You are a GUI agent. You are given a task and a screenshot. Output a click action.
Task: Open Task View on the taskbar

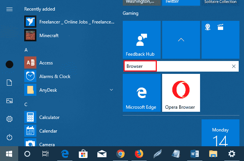click(x=45, y=154)
